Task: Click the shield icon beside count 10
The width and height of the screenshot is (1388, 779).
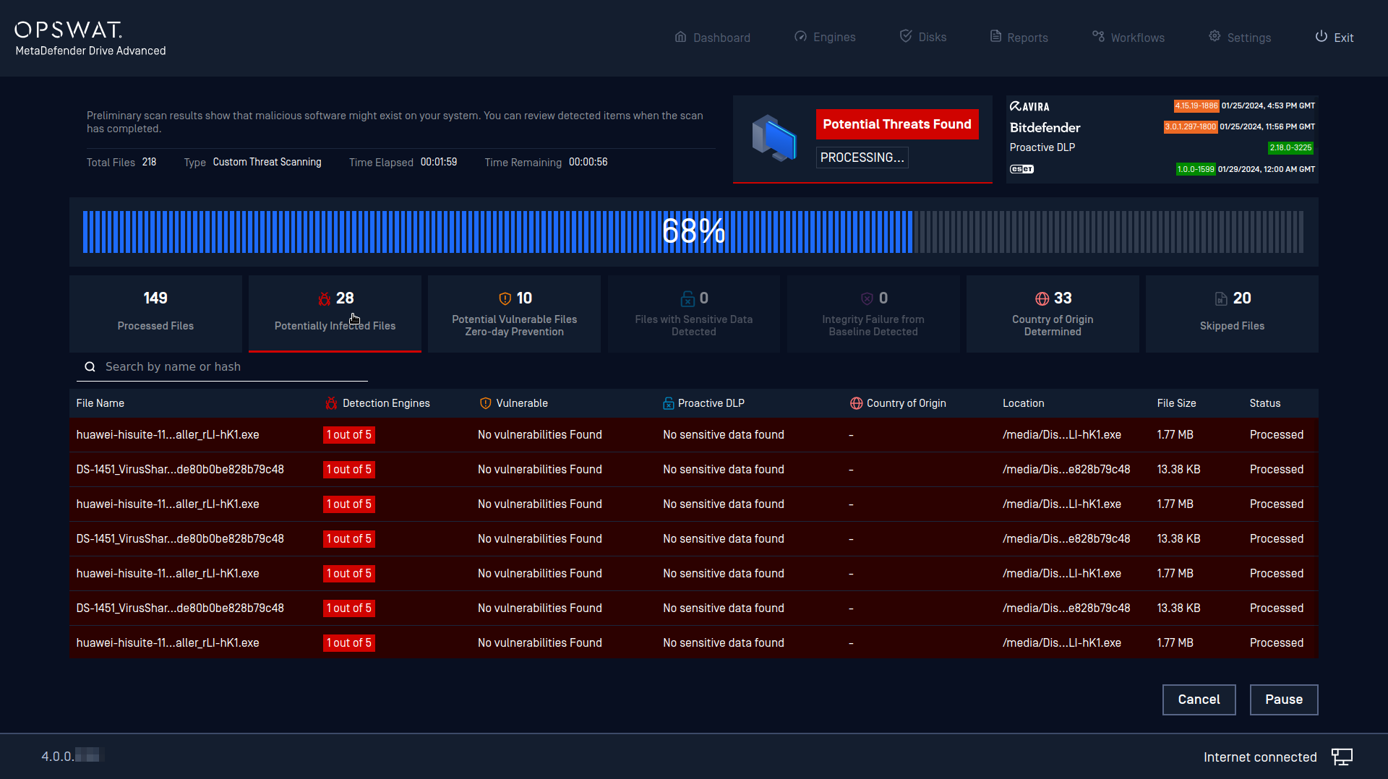Action: pyautogui.click(x=505, y=298)
